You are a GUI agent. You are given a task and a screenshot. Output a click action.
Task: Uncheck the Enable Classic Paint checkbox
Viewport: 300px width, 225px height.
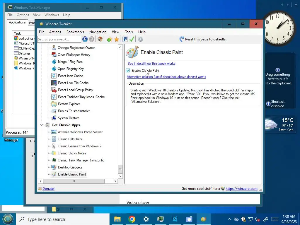[x=128, y=71]
